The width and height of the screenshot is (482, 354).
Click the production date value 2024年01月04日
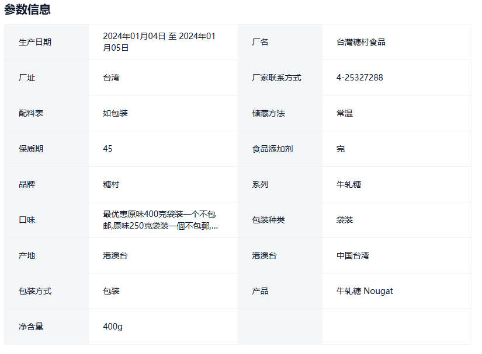tap(134, 36)
